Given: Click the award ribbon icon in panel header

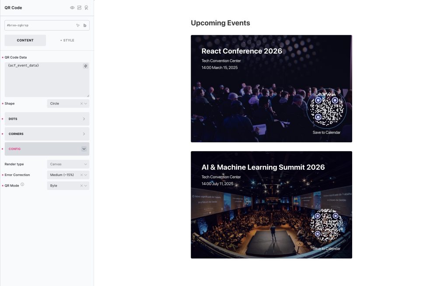Looking at the screenshot, I should click(86, 8).
